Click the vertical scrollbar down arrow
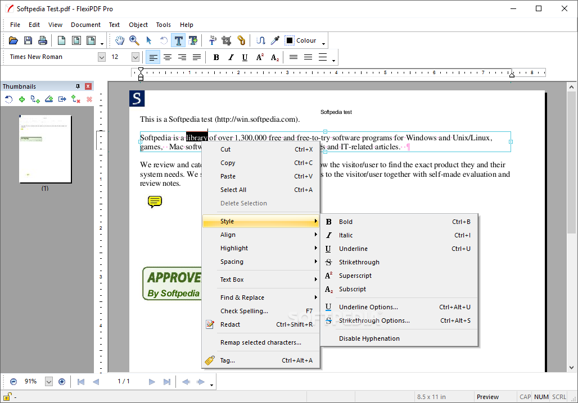 (571, 367)
